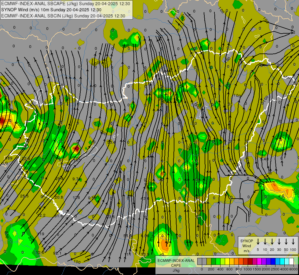Click the 163 value on the map

pos(77,160)
